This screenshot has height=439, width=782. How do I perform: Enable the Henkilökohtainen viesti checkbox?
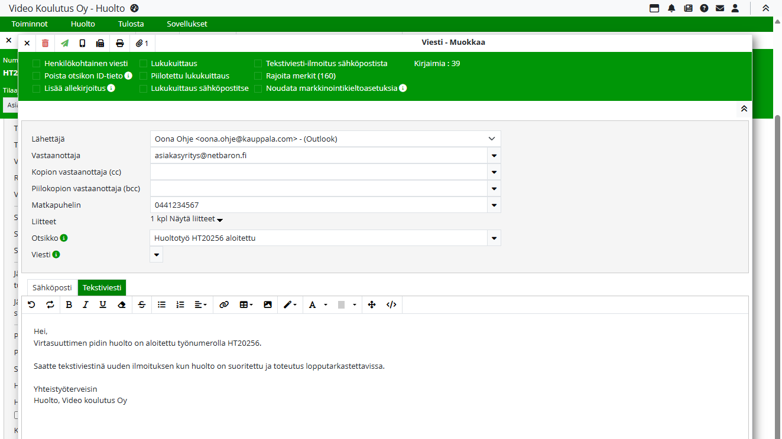(x=37, y=64)
